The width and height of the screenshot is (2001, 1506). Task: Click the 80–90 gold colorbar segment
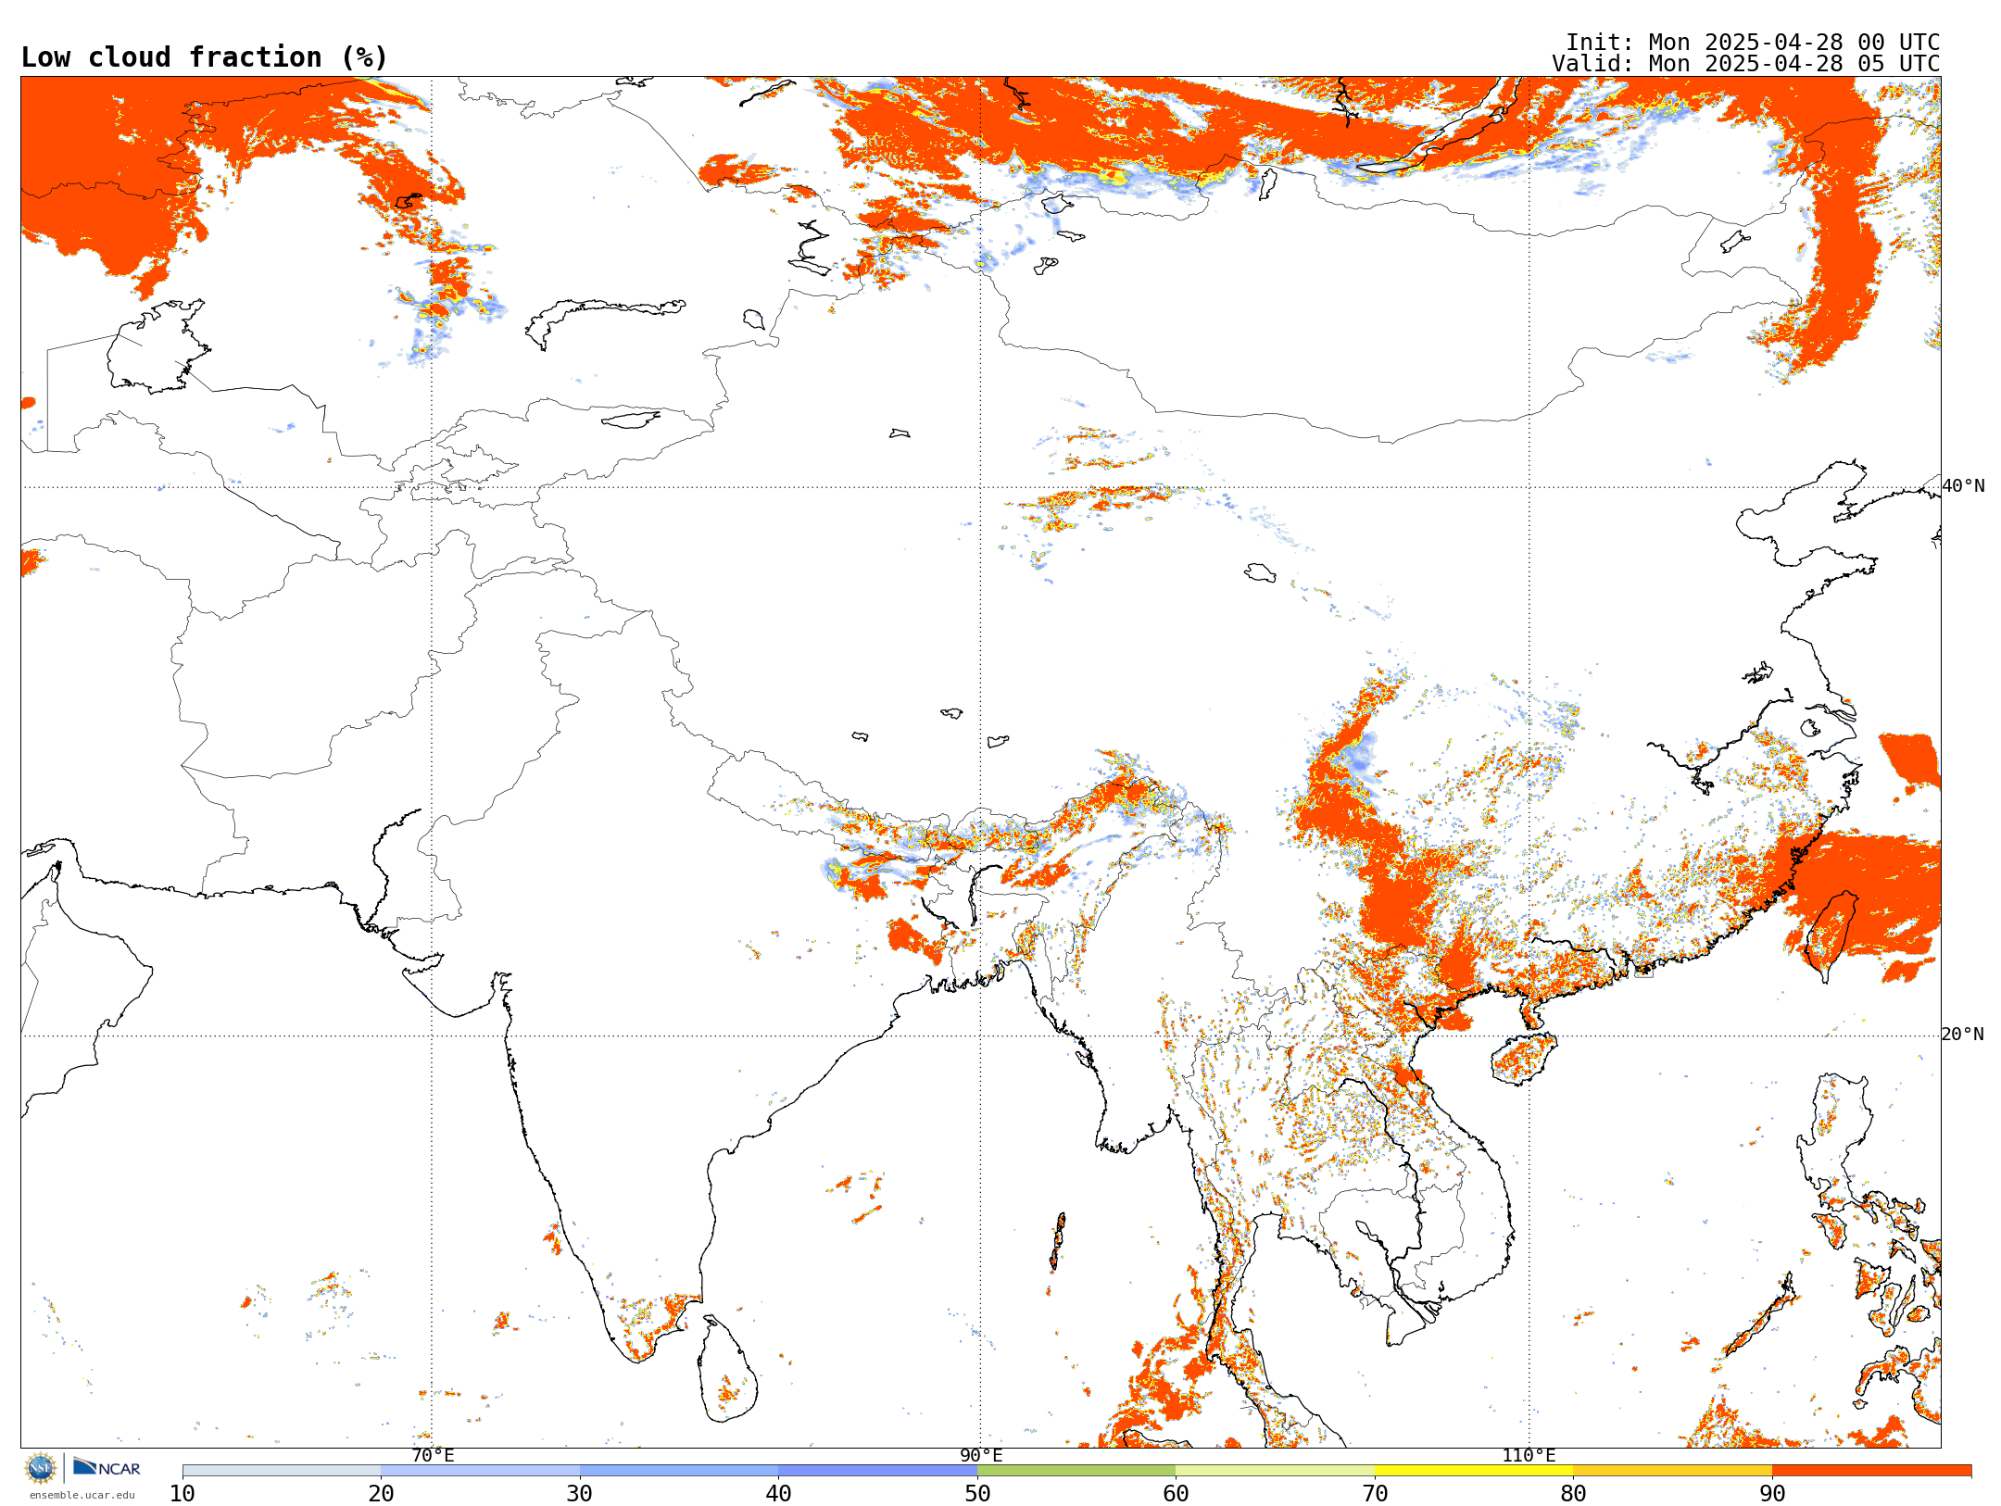(1672, 1471)
